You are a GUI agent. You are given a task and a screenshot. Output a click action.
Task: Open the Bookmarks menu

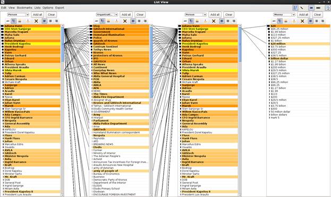coord(24,7)
